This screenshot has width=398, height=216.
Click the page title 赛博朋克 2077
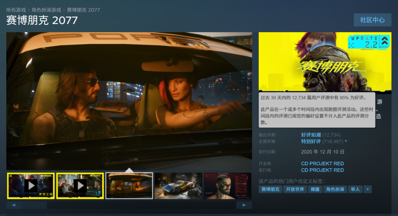42,20
